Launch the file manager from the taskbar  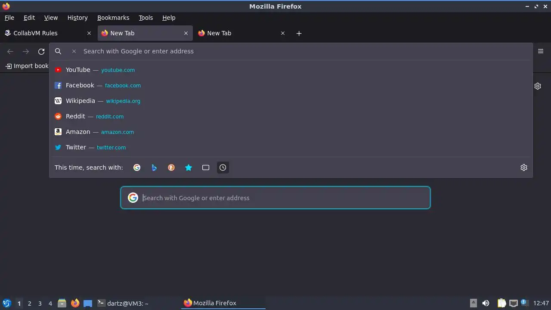coord(62,303)
